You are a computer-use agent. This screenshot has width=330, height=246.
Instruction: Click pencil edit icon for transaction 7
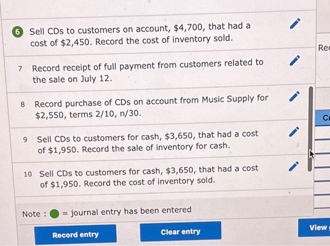coord(295,61)
